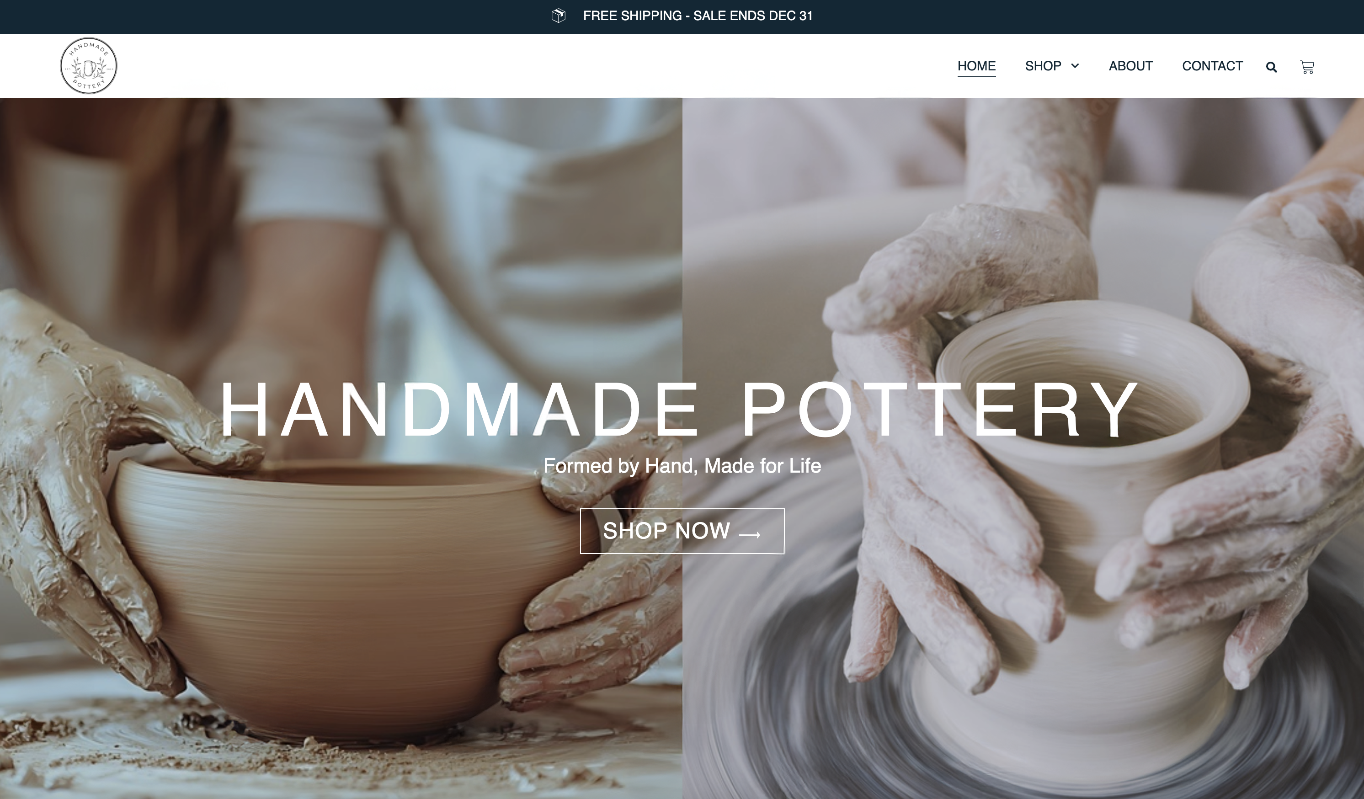Expand the SHOP dropdown chevron
This screenshot has height=799, width=1364.
1075,65
